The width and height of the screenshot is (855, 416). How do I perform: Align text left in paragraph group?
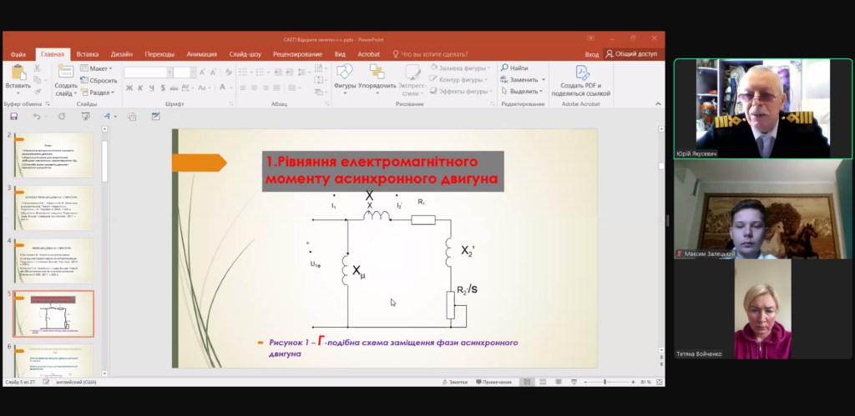pos(243,88)
